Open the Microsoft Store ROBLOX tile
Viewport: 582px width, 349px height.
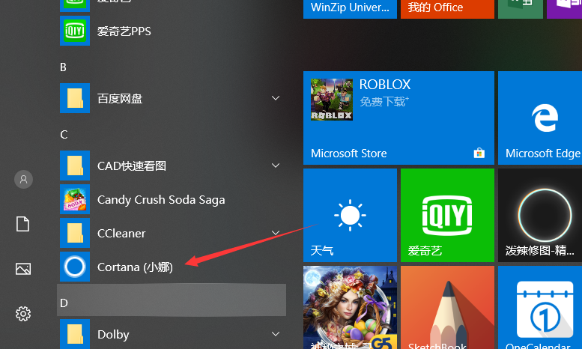pos(398,118)
